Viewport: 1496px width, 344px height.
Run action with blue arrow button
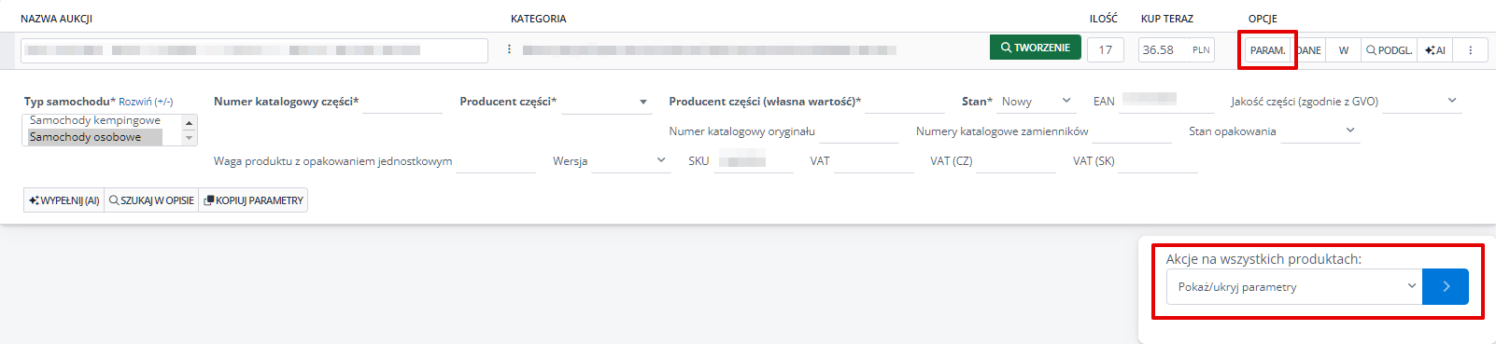click(x=1446, y=287)
